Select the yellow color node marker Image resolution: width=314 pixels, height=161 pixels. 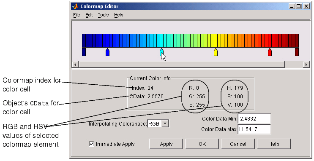click(x=216, y=52)
